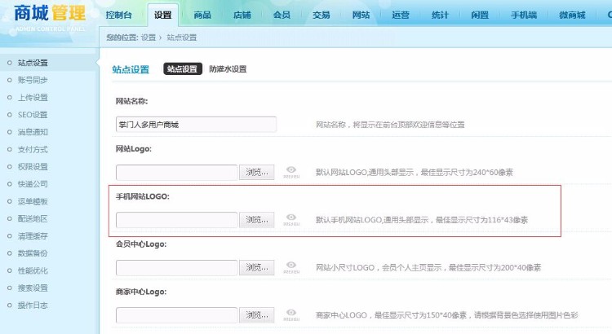Open the 微商城 top menu
The image size is (612, 334).
572,15
